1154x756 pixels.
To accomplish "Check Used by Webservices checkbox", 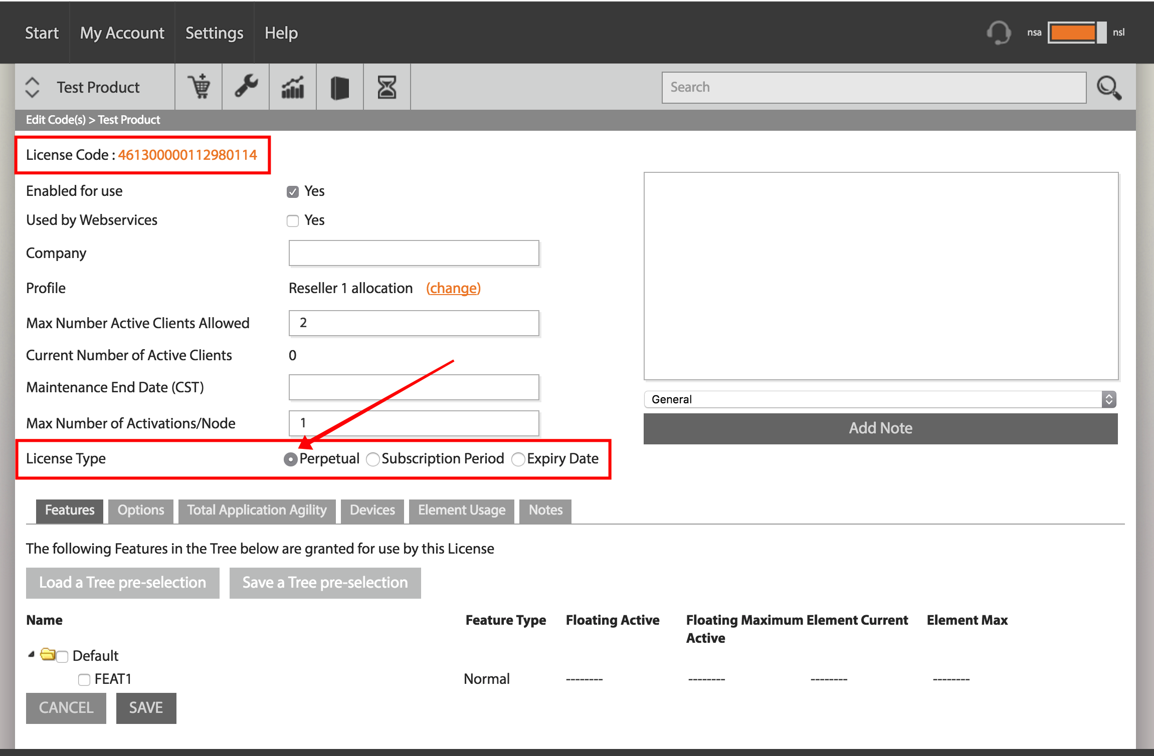I will [x=293, y=220].
